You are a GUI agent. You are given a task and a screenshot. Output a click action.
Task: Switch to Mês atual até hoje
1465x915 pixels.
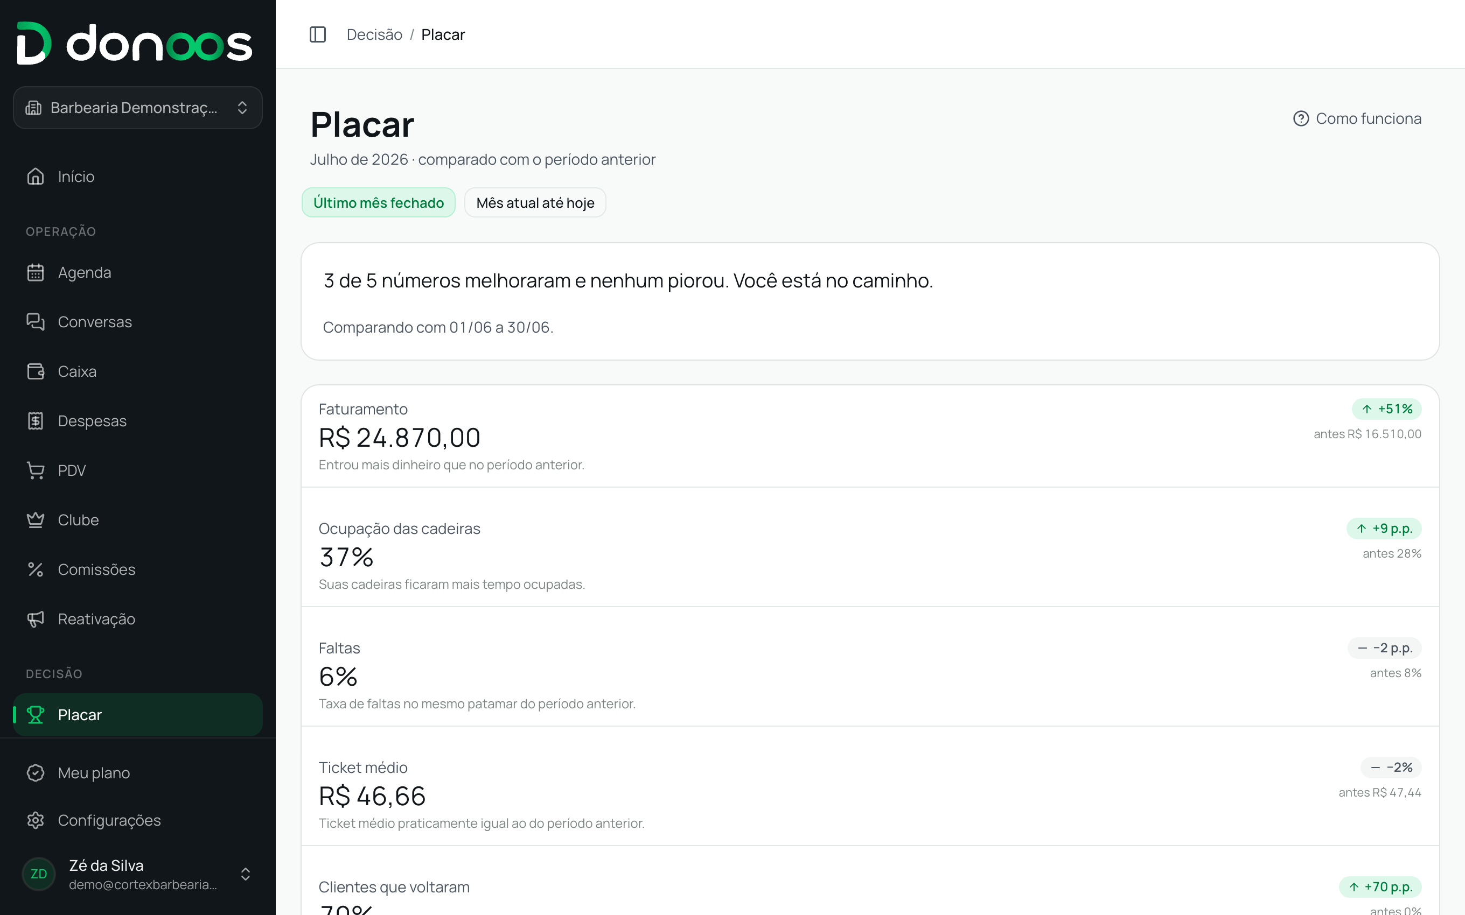(x=535, y=203)
